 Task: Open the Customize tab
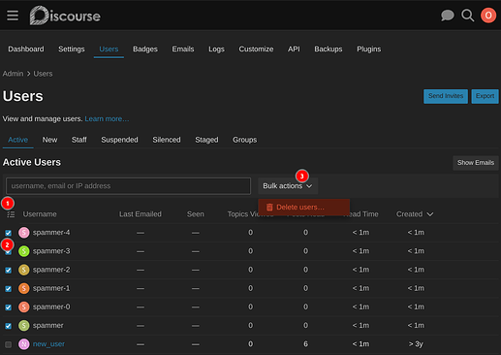coord(256,49)
